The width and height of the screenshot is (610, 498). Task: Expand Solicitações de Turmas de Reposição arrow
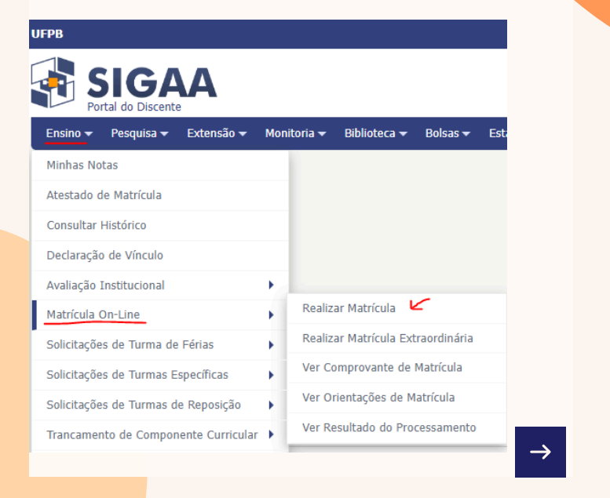[271, 405]
